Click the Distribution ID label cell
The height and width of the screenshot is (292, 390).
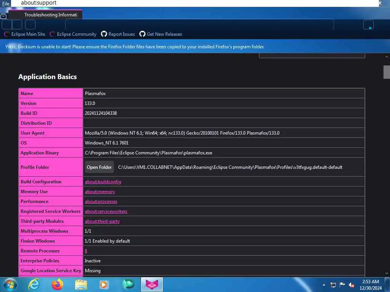(x=51, y=123)
